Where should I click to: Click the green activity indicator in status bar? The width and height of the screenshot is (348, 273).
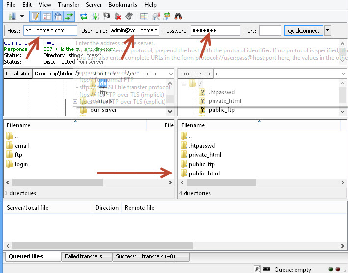coord(331,269)
